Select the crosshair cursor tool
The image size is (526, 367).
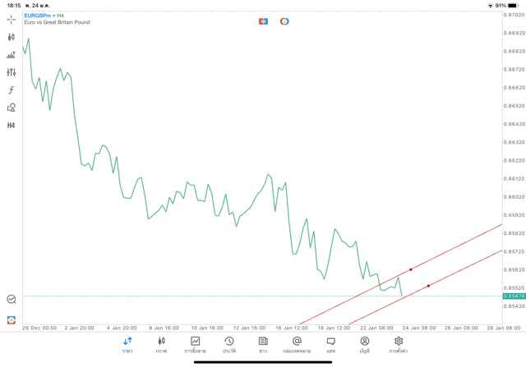11,19
